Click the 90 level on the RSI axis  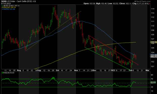[152, 75]
